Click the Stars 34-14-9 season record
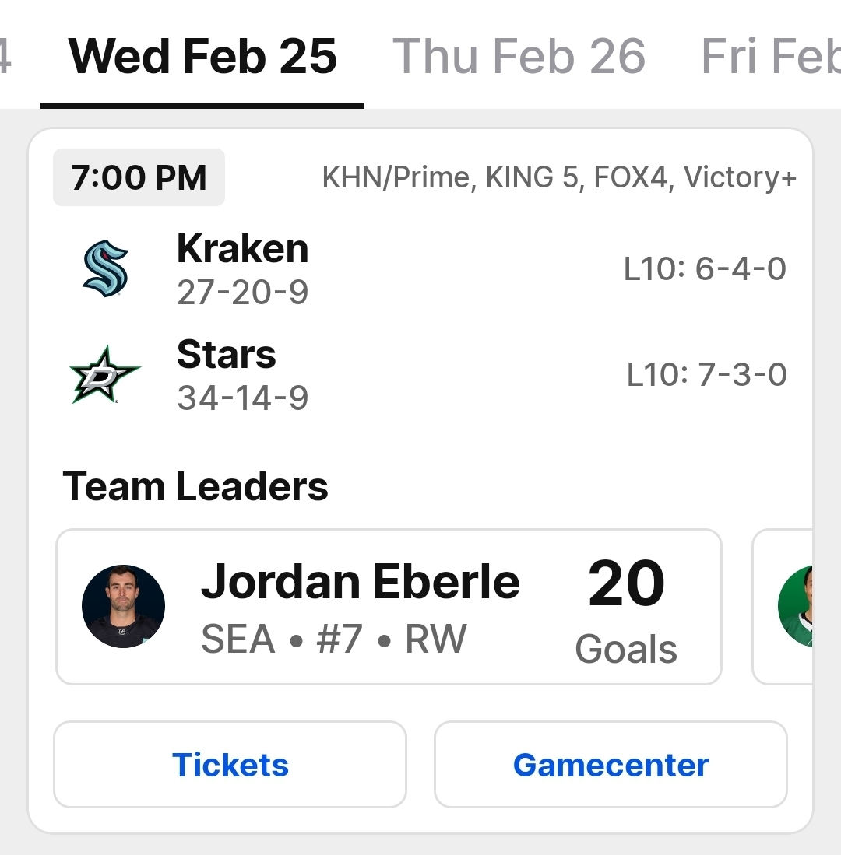Image resolution: width=841 pixels, height=855 pixels. pyautogui.click(x=242, y=398)
